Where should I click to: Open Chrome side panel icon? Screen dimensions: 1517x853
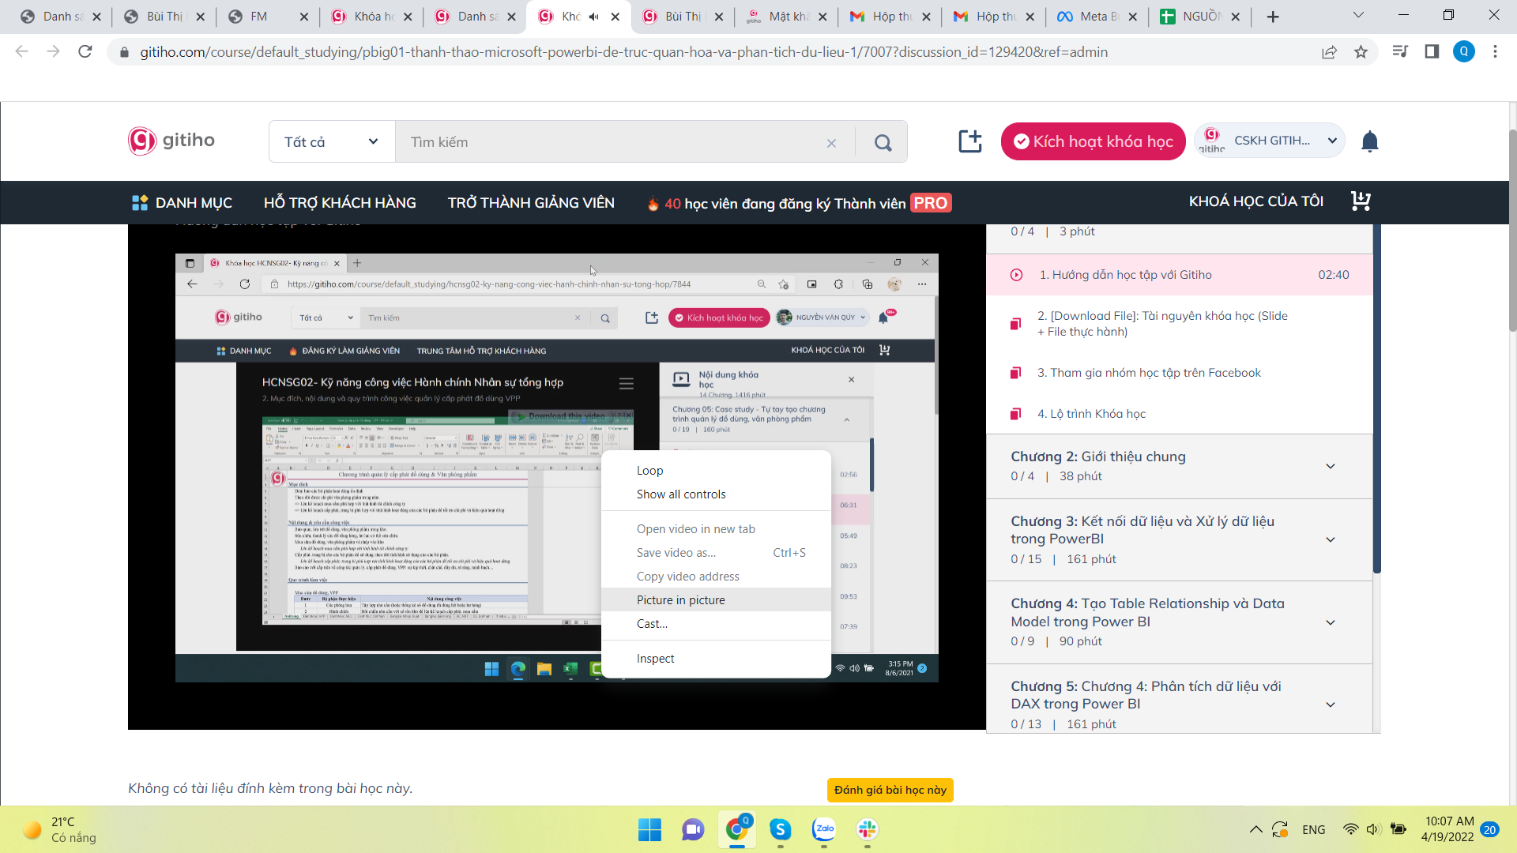1432,51
